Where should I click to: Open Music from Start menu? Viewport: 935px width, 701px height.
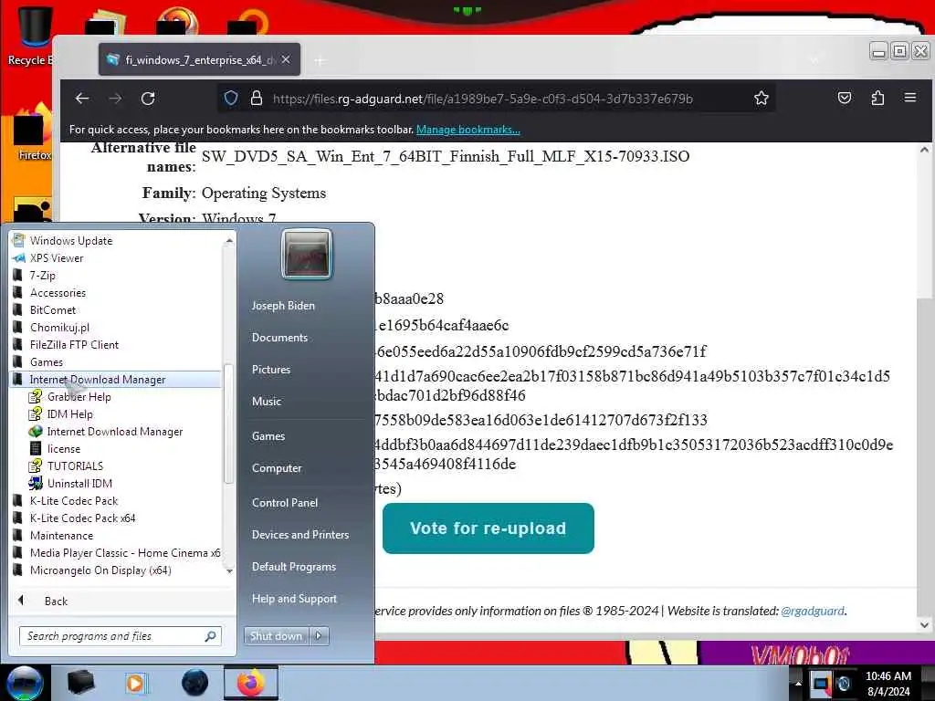pyautogui.click(x=266, y=402)
